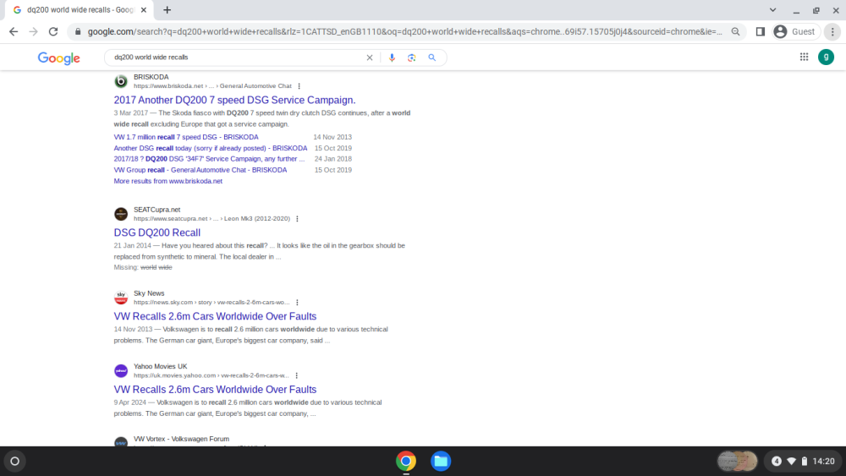
Task: Click the browser address bar URL
Action: [x=404, y=32]
